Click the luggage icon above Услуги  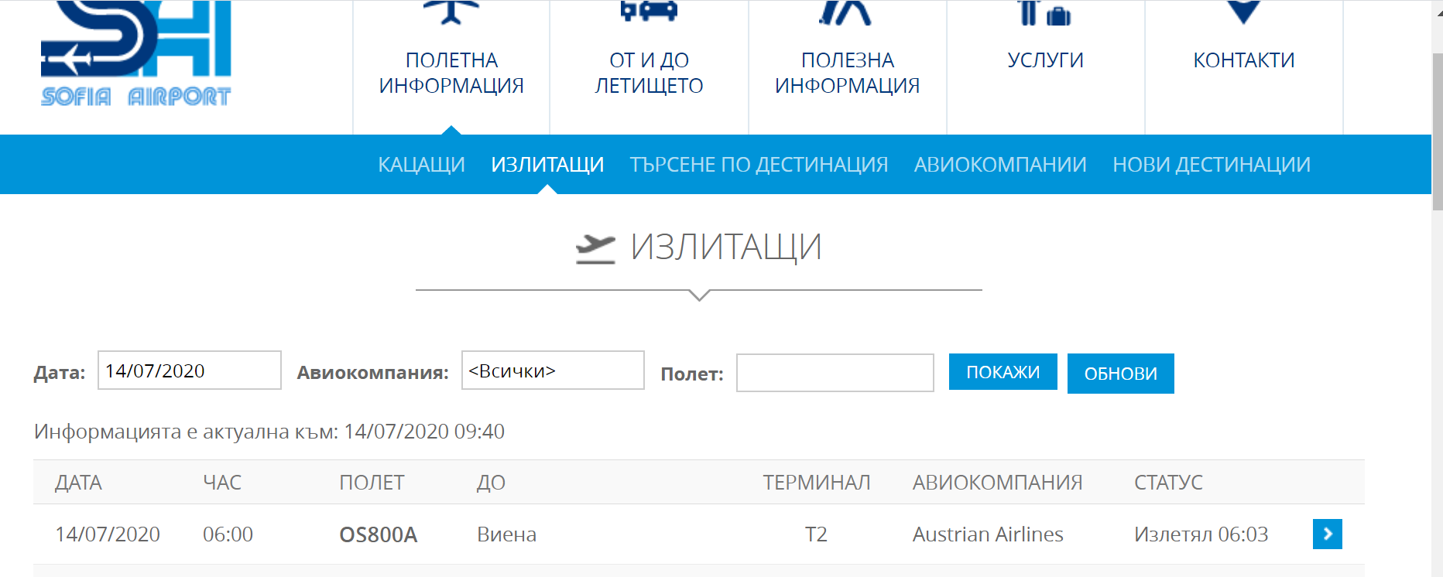pos(1045,12)
